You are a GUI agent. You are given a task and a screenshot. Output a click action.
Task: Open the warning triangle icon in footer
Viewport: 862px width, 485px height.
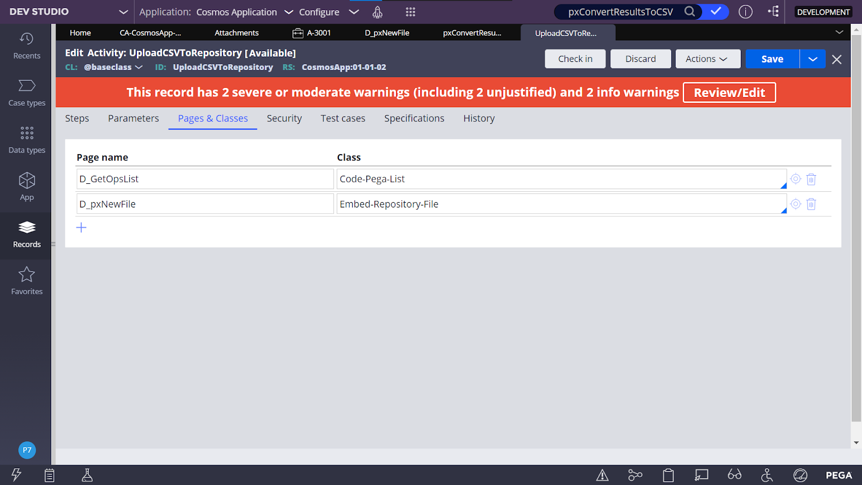pos(602,475)
